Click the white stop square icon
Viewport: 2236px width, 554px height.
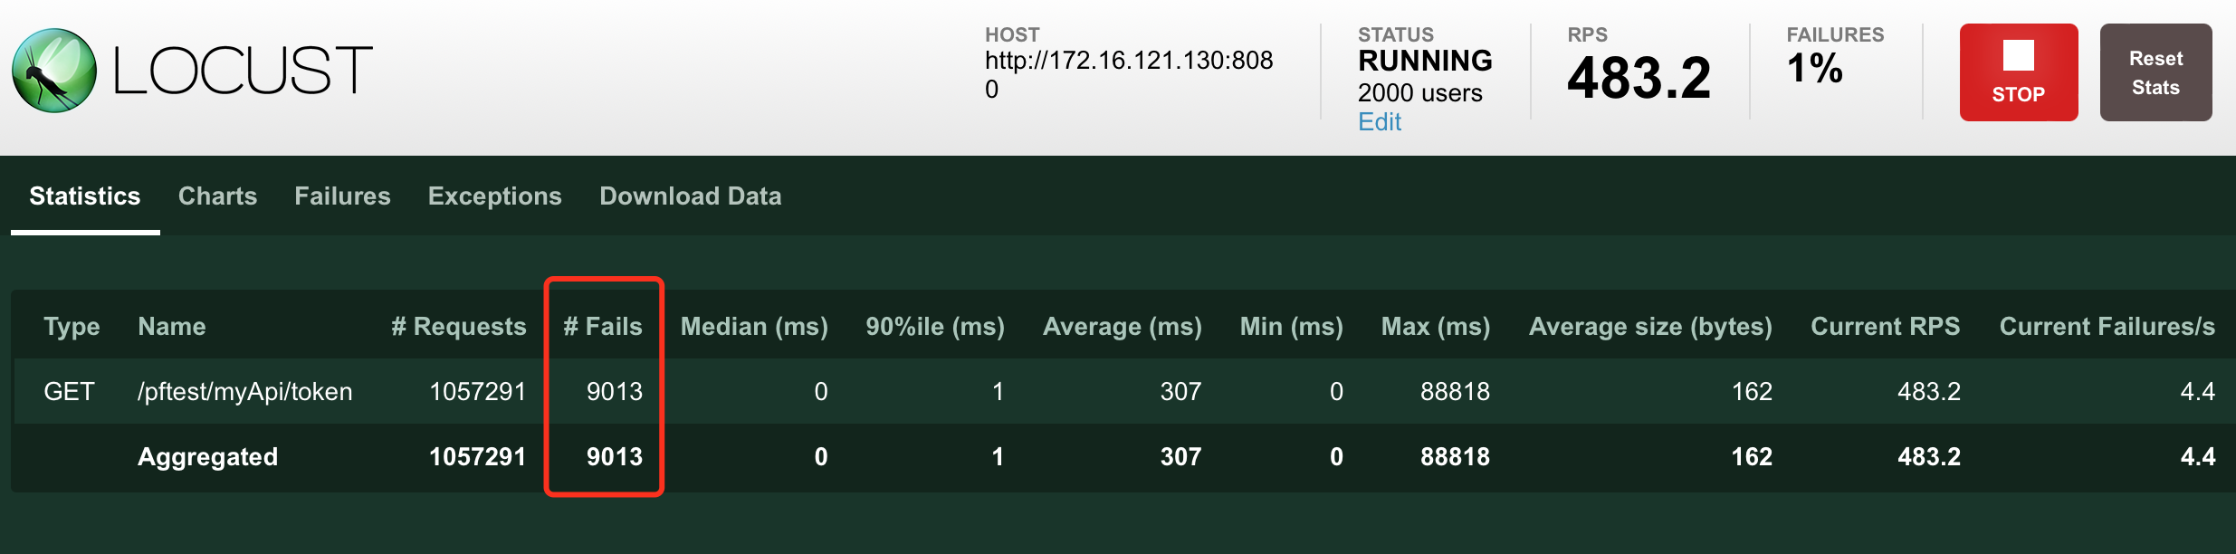(x=2019, y=55)
